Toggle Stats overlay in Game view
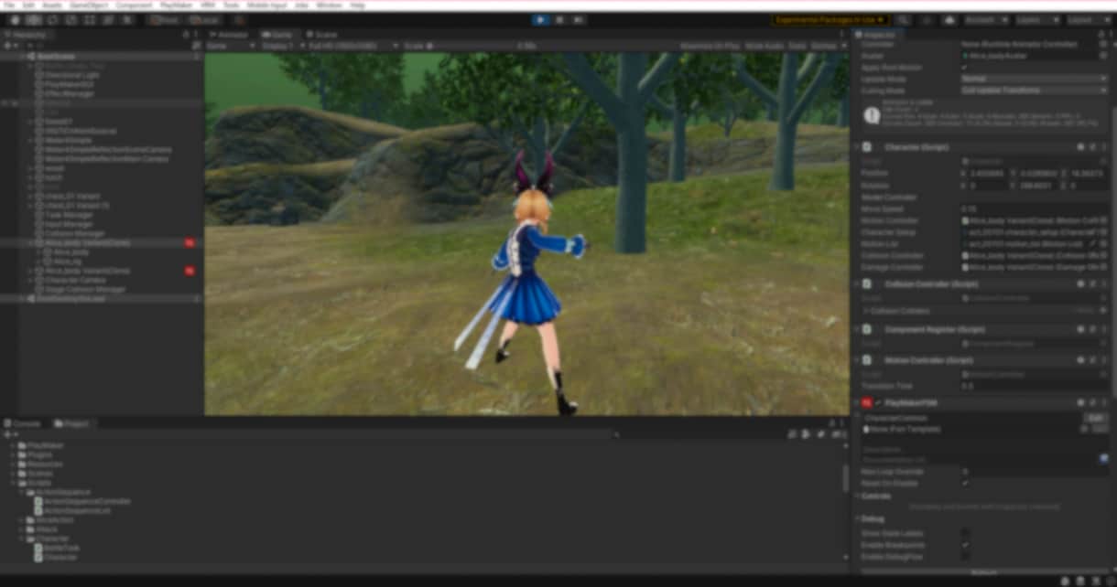Image resolution: width=1117 pixels, height=587 pixels. [x=797, y=45]
